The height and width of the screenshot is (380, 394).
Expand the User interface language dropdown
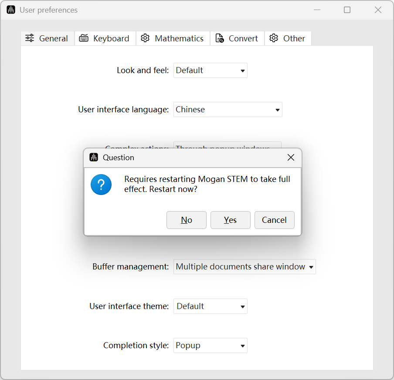click(x=228, y=110)
